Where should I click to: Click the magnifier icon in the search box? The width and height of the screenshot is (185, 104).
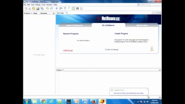[138, 5]
